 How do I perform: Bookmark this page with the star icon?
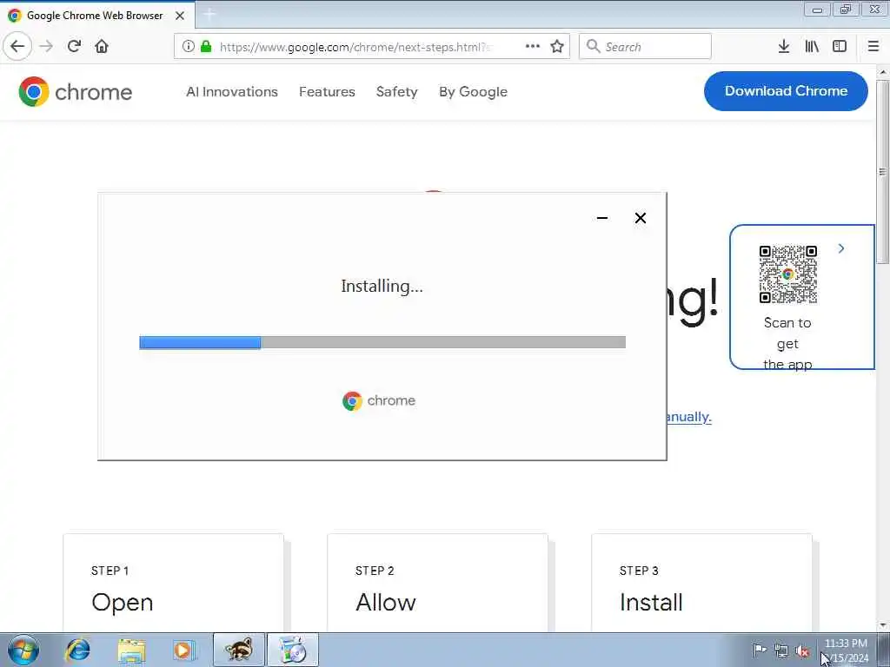557,47
